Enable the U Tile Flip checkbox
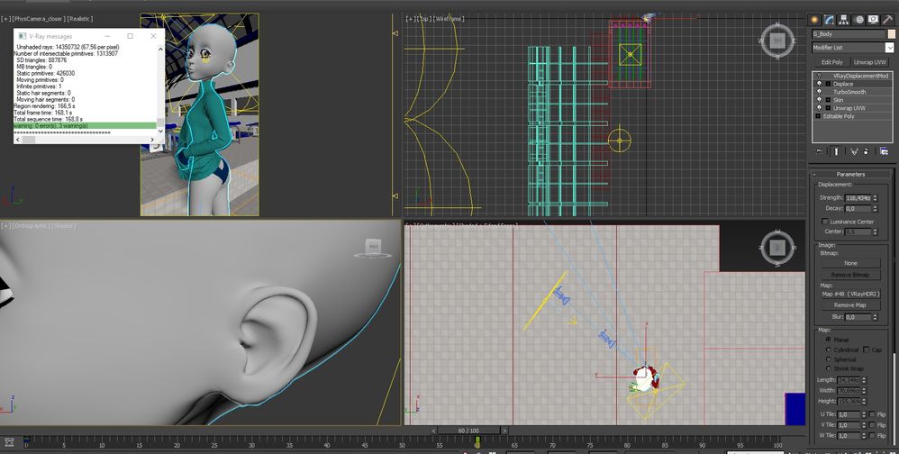The height and width of the screenshot is (454, 899). pos(872,413)
